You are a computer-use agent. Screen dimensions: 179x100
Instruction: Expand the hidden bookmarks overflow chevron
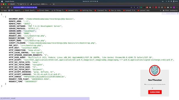160,11
